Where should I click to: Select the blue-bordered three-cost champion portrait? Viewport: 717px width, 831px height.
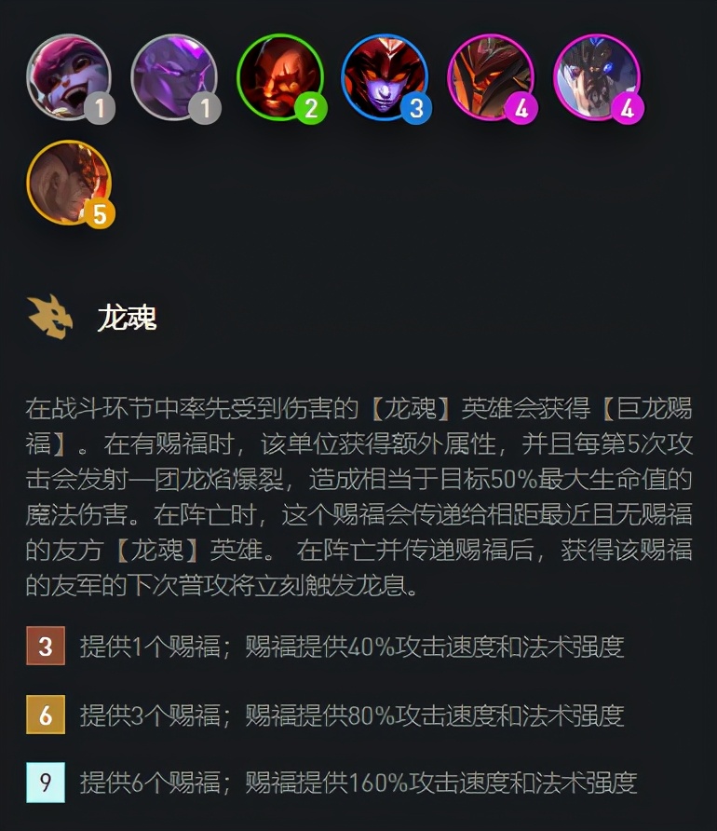coord(385,77)
